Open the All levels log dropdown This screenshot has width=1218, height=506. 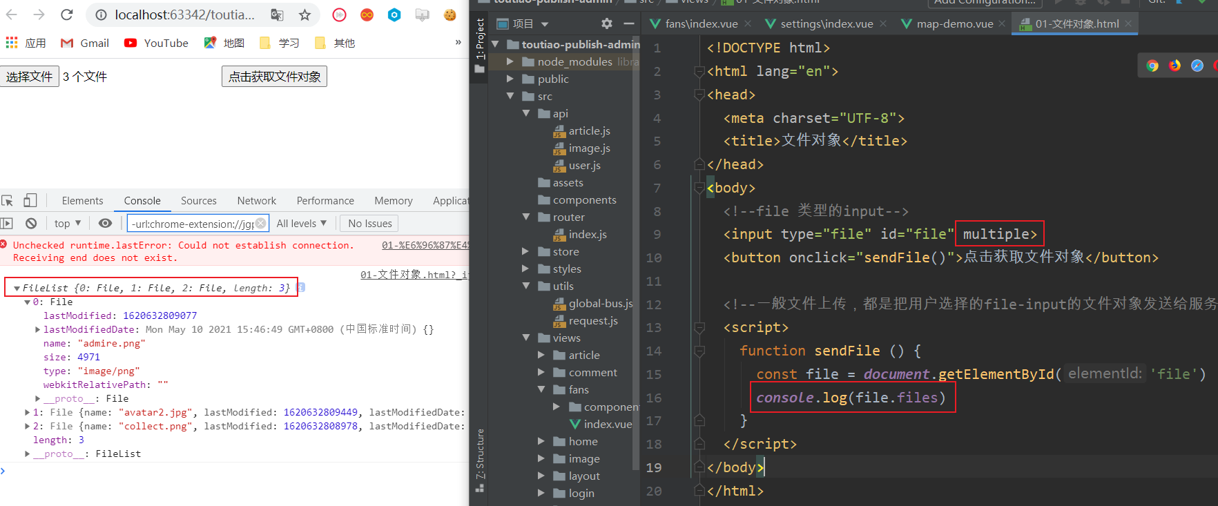[x=302, y=224]
